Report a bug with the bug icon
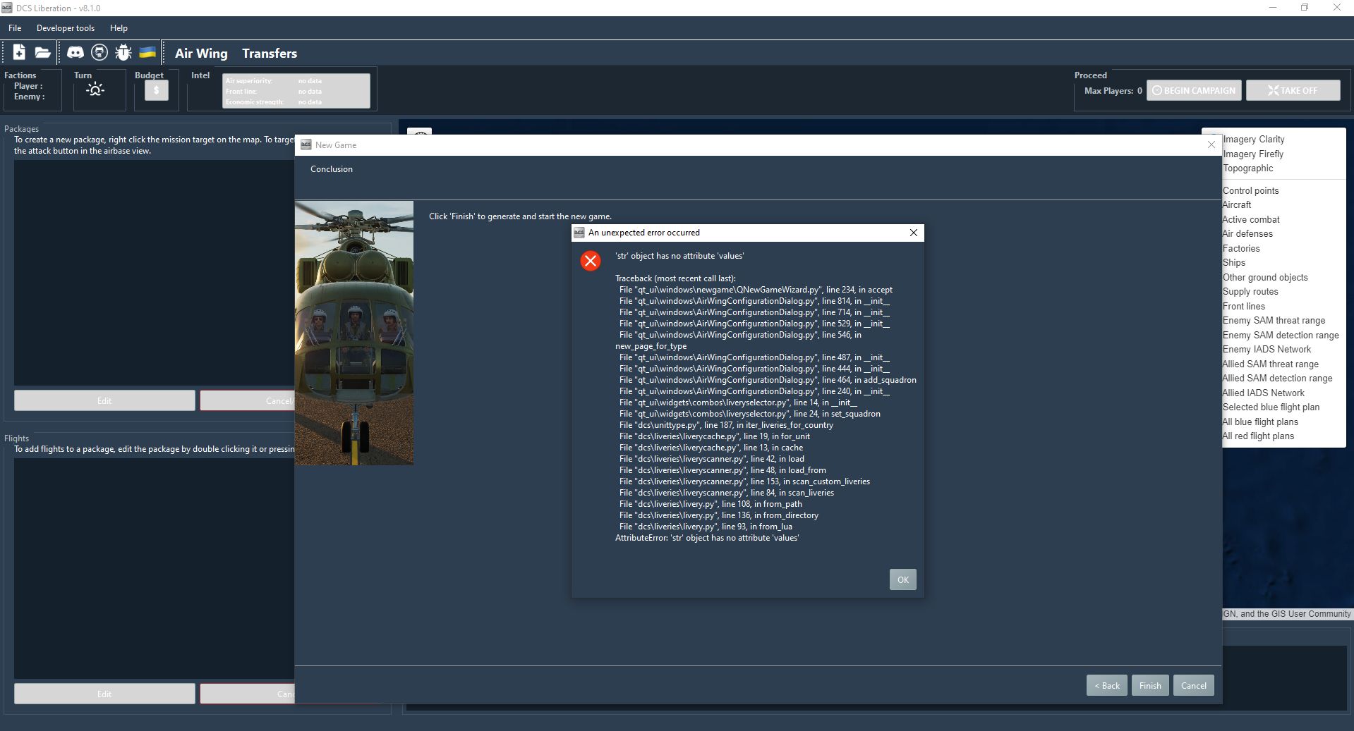 pos(123,52)
